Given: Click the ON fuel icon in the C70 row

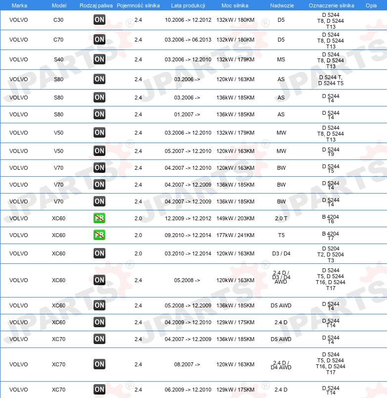Looking at the screenshot, I should (99, 40).
